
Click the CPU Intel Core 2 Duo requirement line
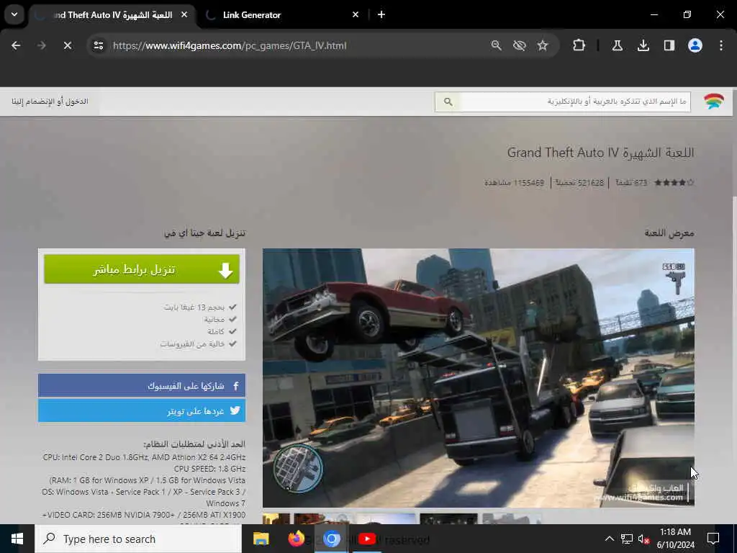[x=144, y=457]
